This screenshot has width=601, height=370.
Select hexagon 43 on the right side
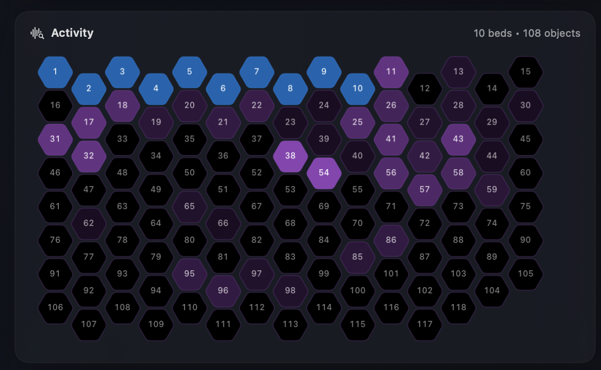pyautogui.click(x=459, y=139)
